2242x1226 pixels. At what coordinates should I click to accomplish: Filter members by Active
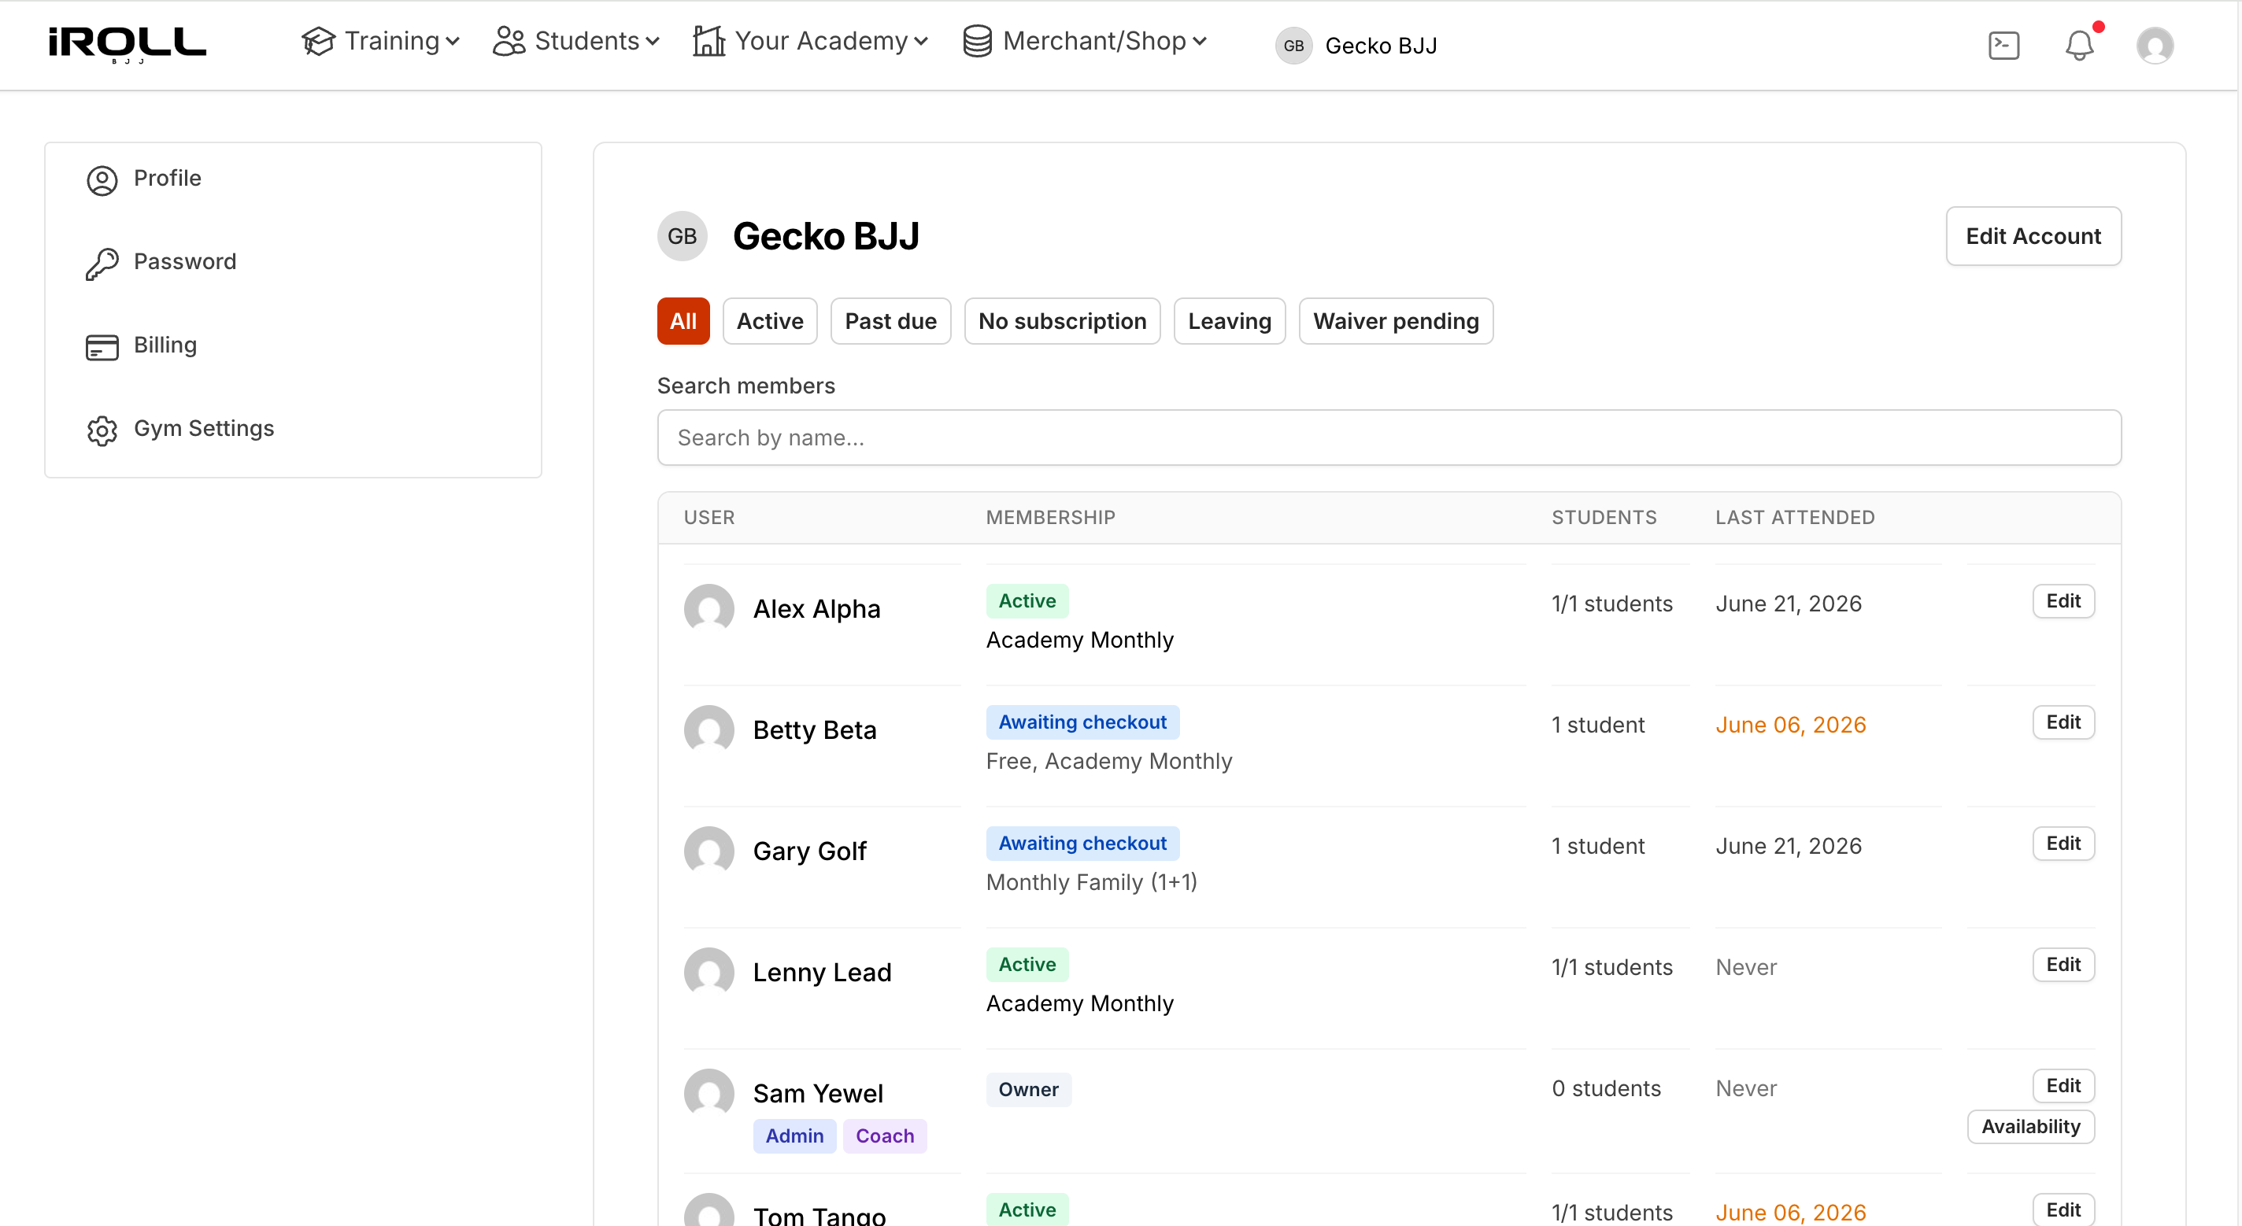coord(769,321)
